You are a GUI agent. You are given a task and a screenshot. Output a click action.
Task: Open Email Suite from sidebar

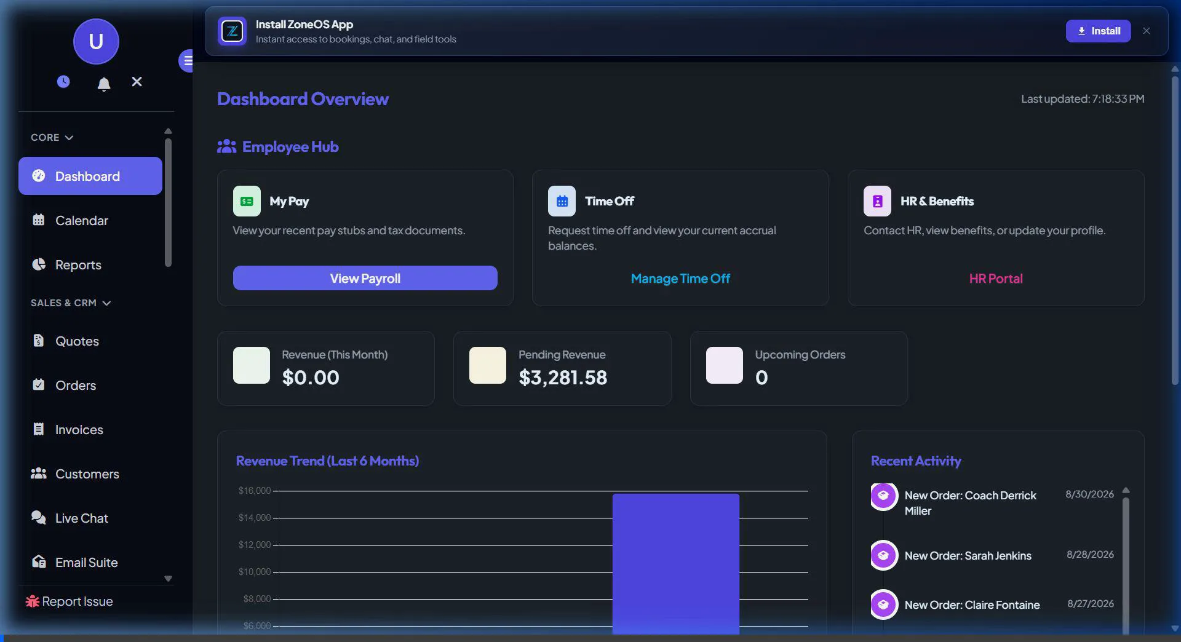pyautogui.click(x=90, y=562)
